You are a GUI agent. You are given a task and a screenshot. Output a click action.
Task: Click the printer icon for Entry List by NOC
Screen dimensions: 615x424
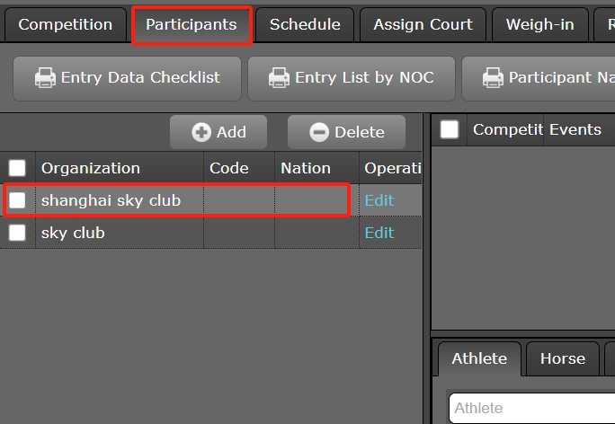[x=280, y=78]
